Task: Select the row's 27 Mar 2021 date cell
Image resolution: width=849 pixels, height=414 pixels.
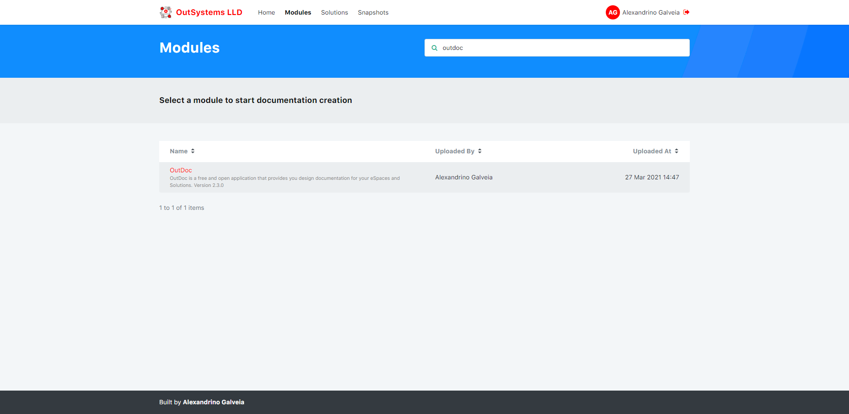Action: pyautogui.click(x=652, y=177)
